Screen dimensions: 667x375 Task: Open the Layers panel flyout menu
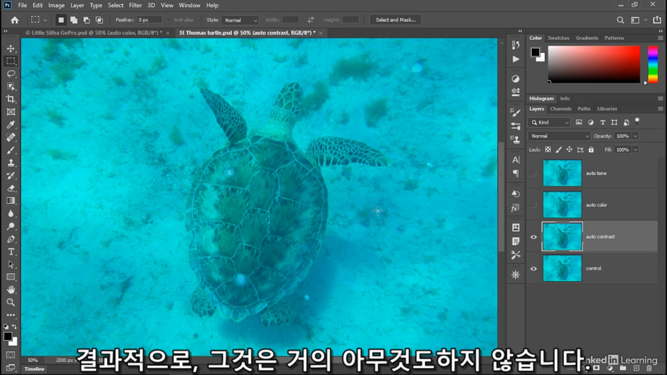point(660,109)
